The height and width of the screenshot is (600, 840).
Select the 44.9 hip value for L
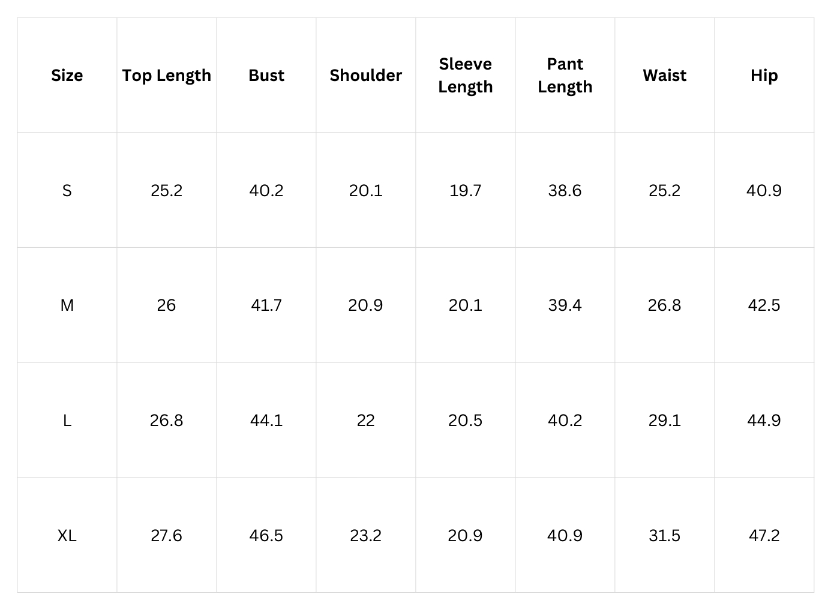point(764,421)
